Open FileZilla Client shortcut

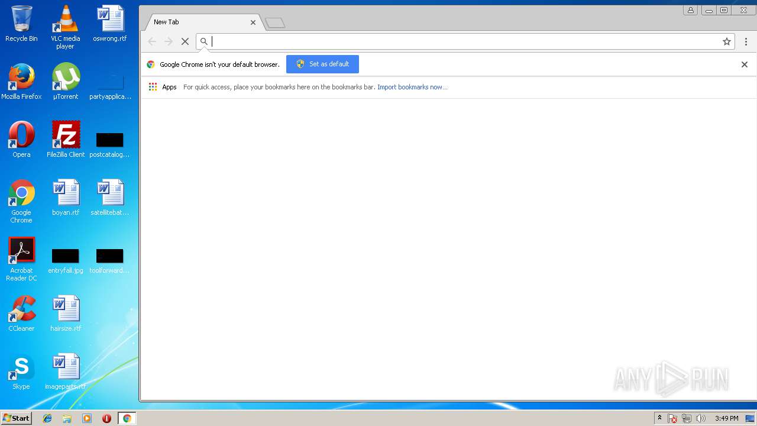click(x=66, y=140)
